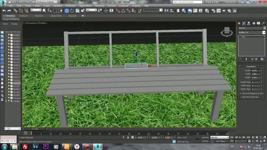Click the Render Production teapot icon

[x=224, y=11]
